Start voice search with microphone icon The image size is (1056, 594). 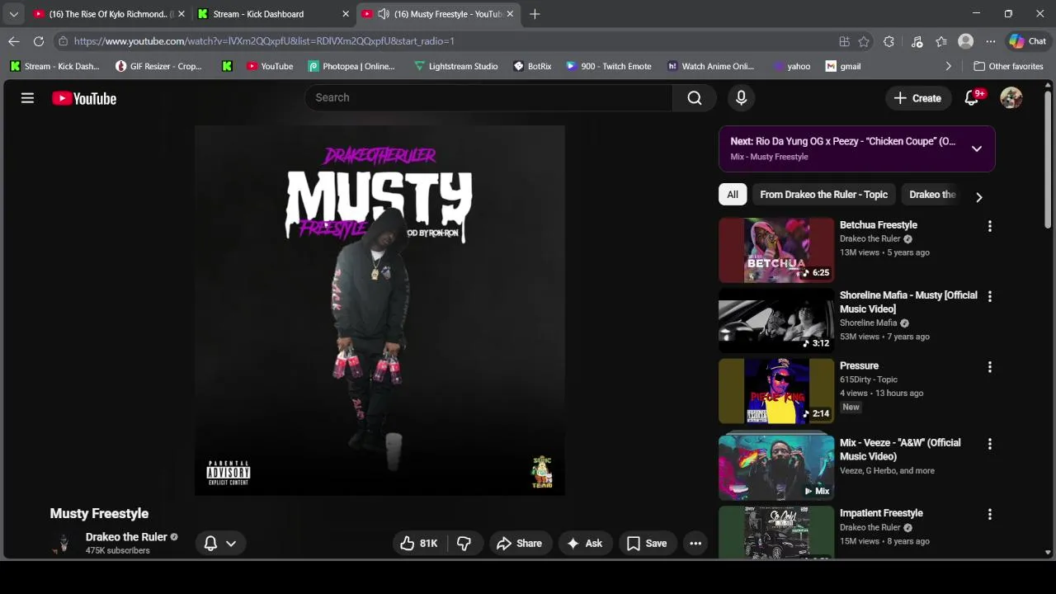tap(741, 98)
